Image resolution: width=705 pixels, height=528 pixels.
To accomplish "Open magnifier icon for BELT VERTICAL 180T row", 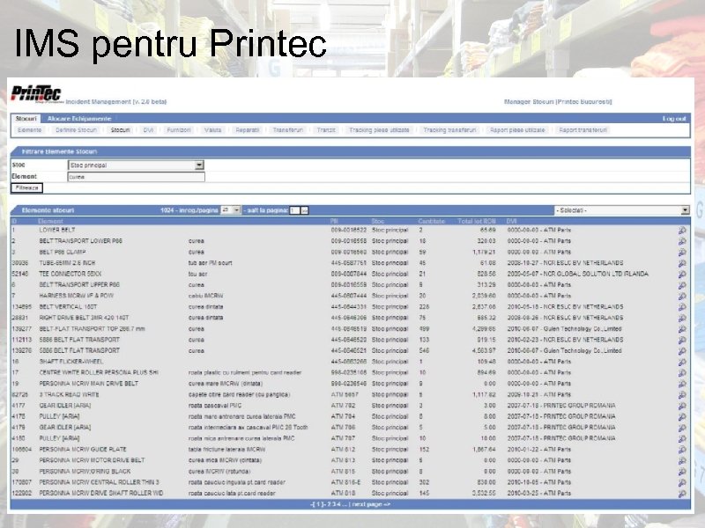I will [682, 307].
